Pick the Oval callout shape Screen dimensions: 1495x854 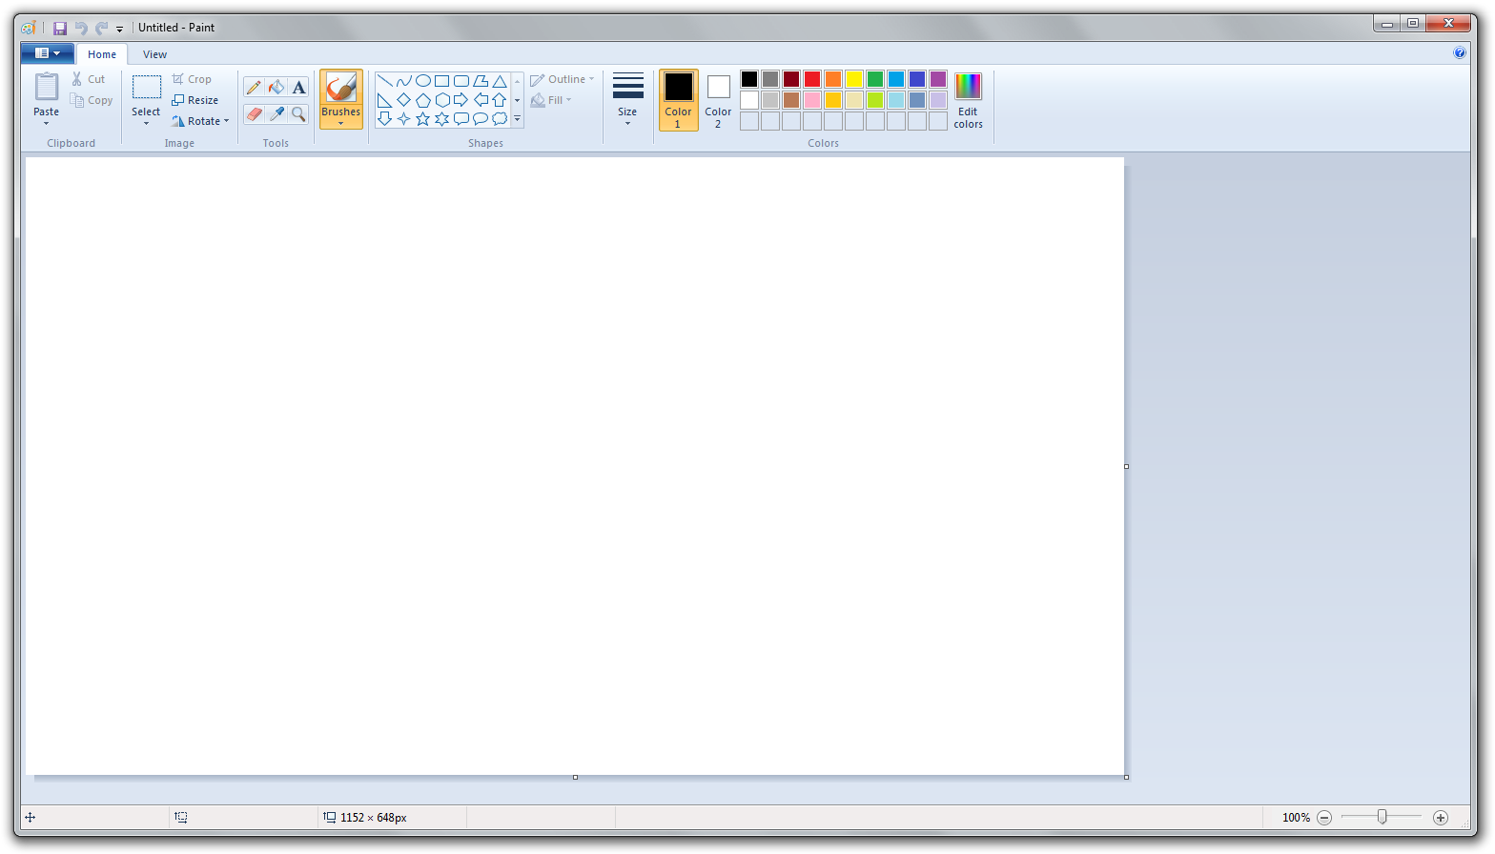click(480, 119)
